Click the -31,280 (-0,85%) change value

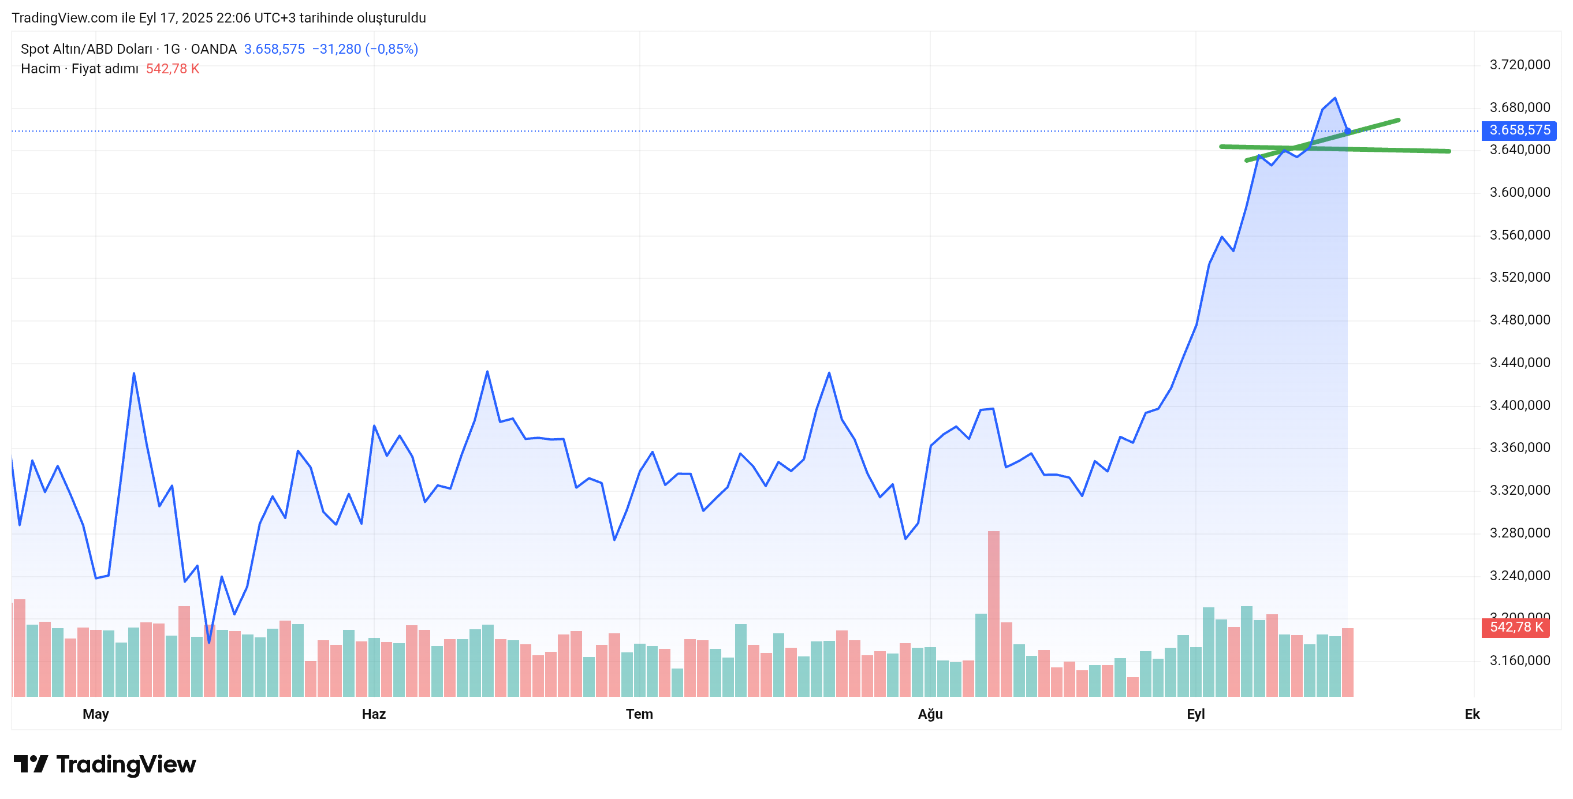pos(364,49)
